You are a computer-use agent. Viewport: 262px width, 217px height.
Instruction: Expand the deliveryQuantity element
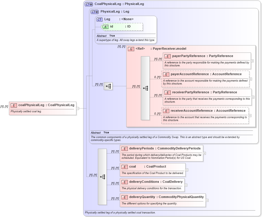pyautogui.click(x=207, y=200)
